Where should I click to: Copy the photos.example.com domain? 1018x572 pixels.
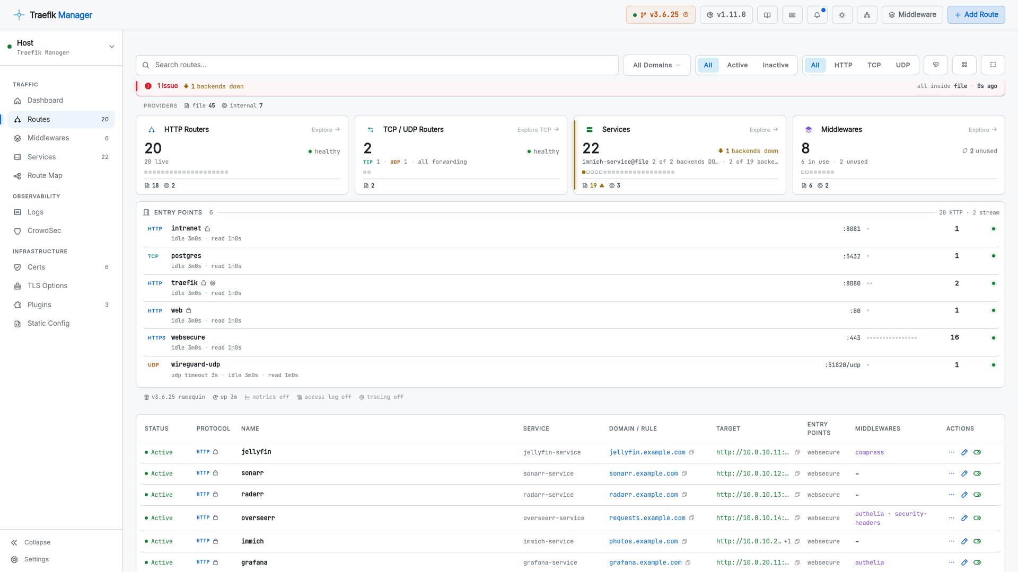(x=684, y=541)
